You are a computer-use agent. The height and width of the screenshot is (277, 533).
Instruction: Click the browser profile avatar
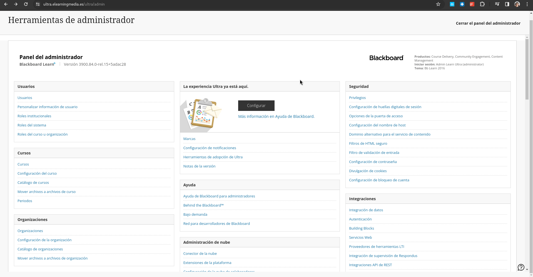(517, 4)
